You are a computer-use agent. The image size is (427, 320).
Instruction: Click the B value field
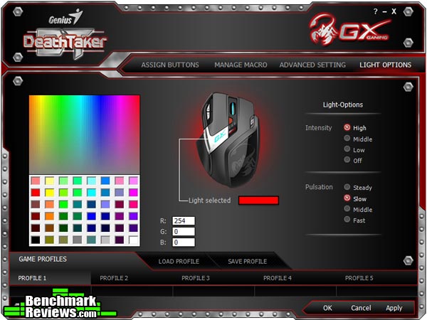click(184, 242)
